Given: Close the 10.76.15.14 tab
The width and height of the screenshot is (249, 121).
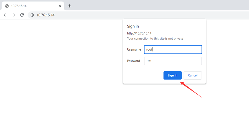Looking at the screenshot, I should pos(60,6).
